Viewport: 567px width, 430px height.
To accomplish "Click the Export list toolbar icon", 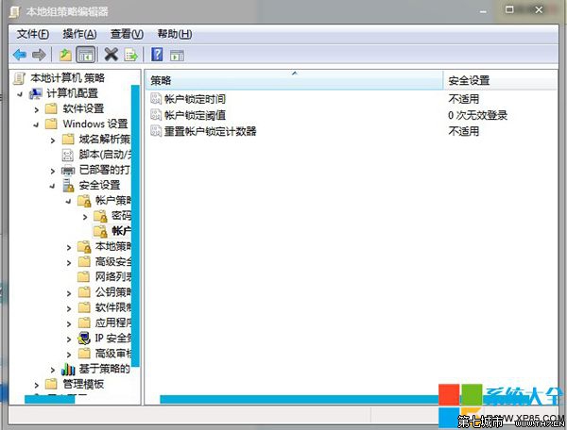I will point(131,55).
